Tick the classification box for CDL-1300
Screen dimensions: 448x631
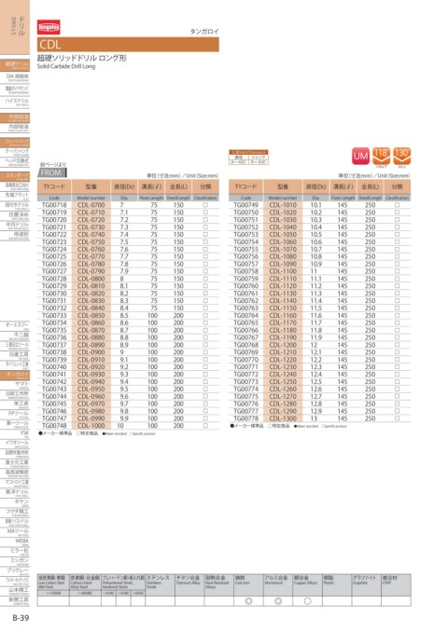398,418
